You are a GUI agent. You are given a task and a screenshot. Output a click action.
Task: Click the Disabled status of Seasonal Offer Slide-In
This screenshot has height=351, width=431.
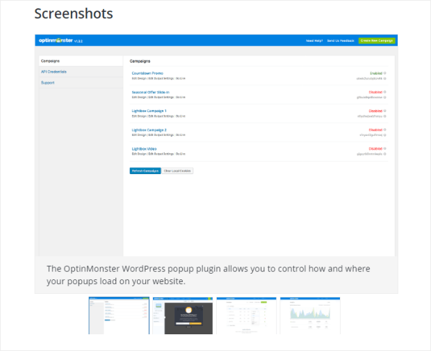click(x=375, y=92)
